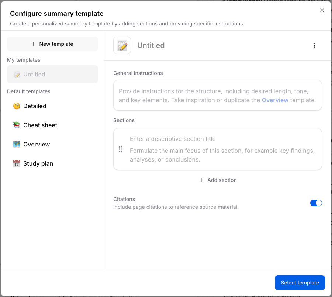This screenshot has height=297, width=332.
Task: Follow the Overview link in instructions
Action: (x=275, y=100)
